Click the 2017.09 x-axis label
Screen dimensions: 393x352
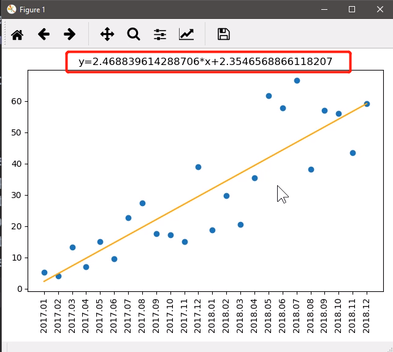click(x=156, y=316)
